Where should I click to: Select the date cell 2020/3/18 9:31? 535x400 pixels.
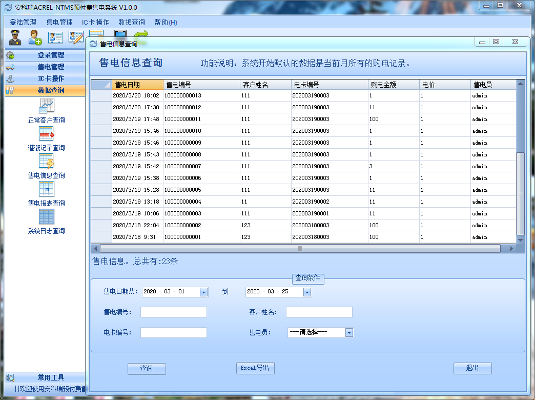point(137,237)
